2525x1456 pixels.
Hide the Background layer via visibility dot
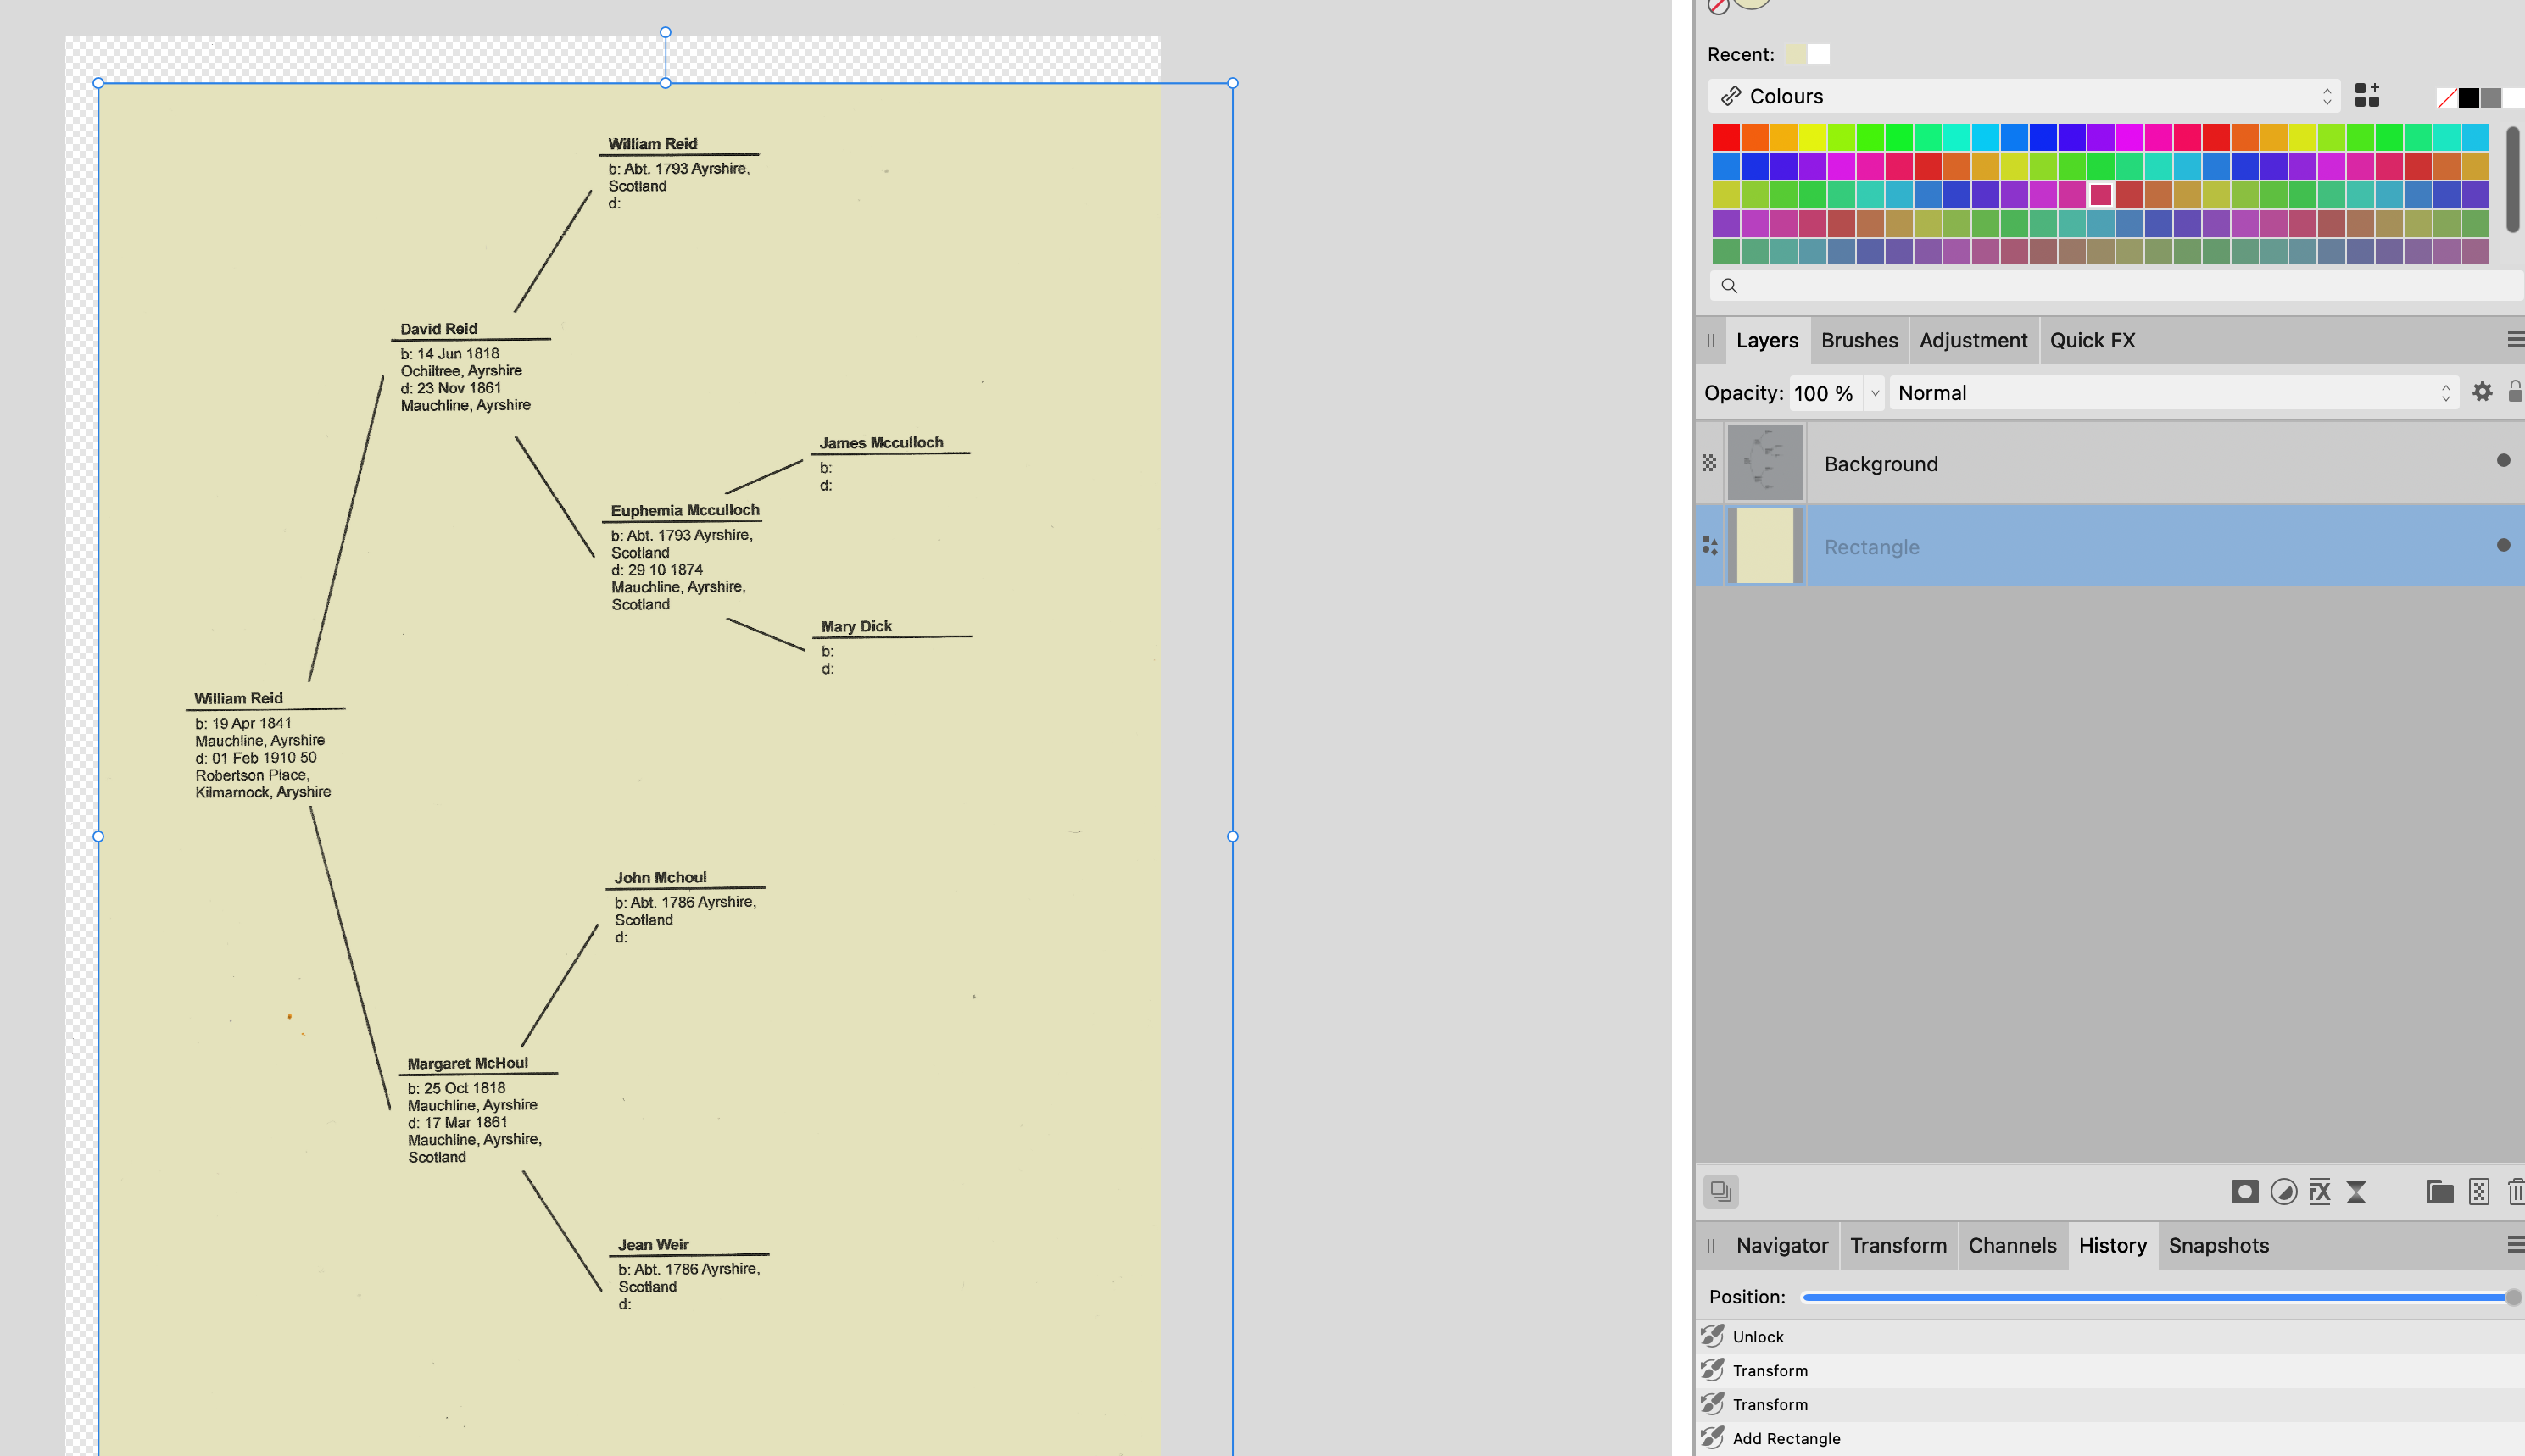[x=2503, y=461]
